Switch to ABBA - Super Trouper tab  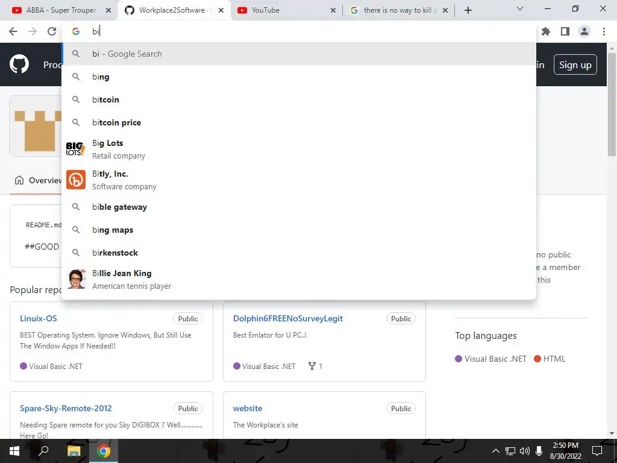pos(59,11)
